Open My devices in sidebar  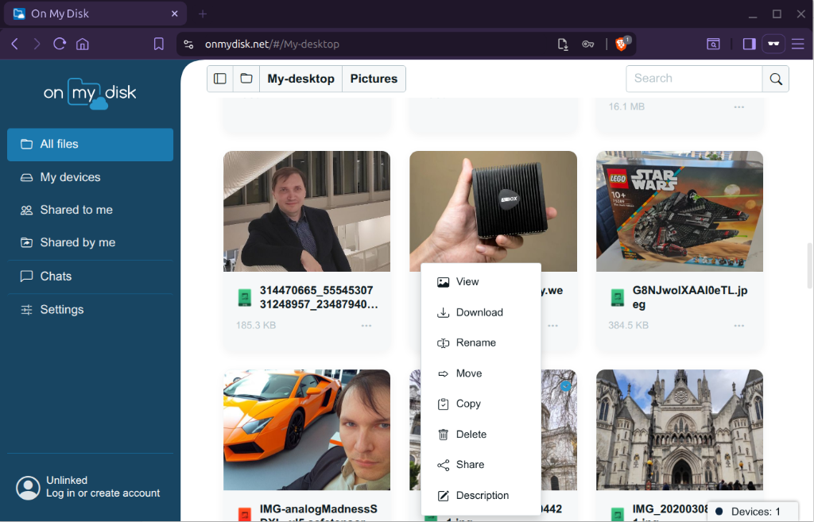coord(91,177)
